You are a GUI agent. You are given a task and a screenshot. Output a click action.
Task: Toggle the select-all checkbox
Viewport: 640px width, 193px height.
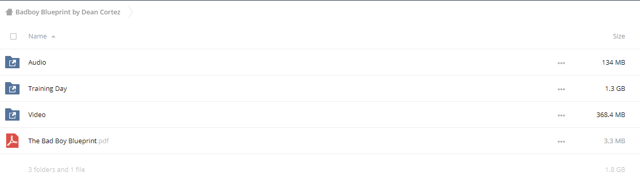13,36
